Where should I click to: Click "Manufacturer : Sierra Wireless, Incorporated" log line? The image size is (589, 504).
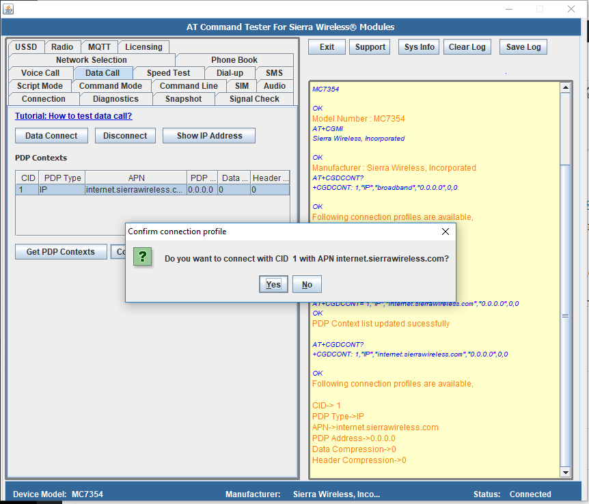pos(394,168)
